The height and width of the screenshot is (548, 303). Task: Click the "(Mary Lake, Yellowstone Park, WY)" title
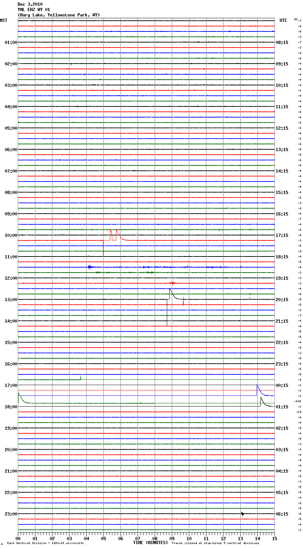59,15
